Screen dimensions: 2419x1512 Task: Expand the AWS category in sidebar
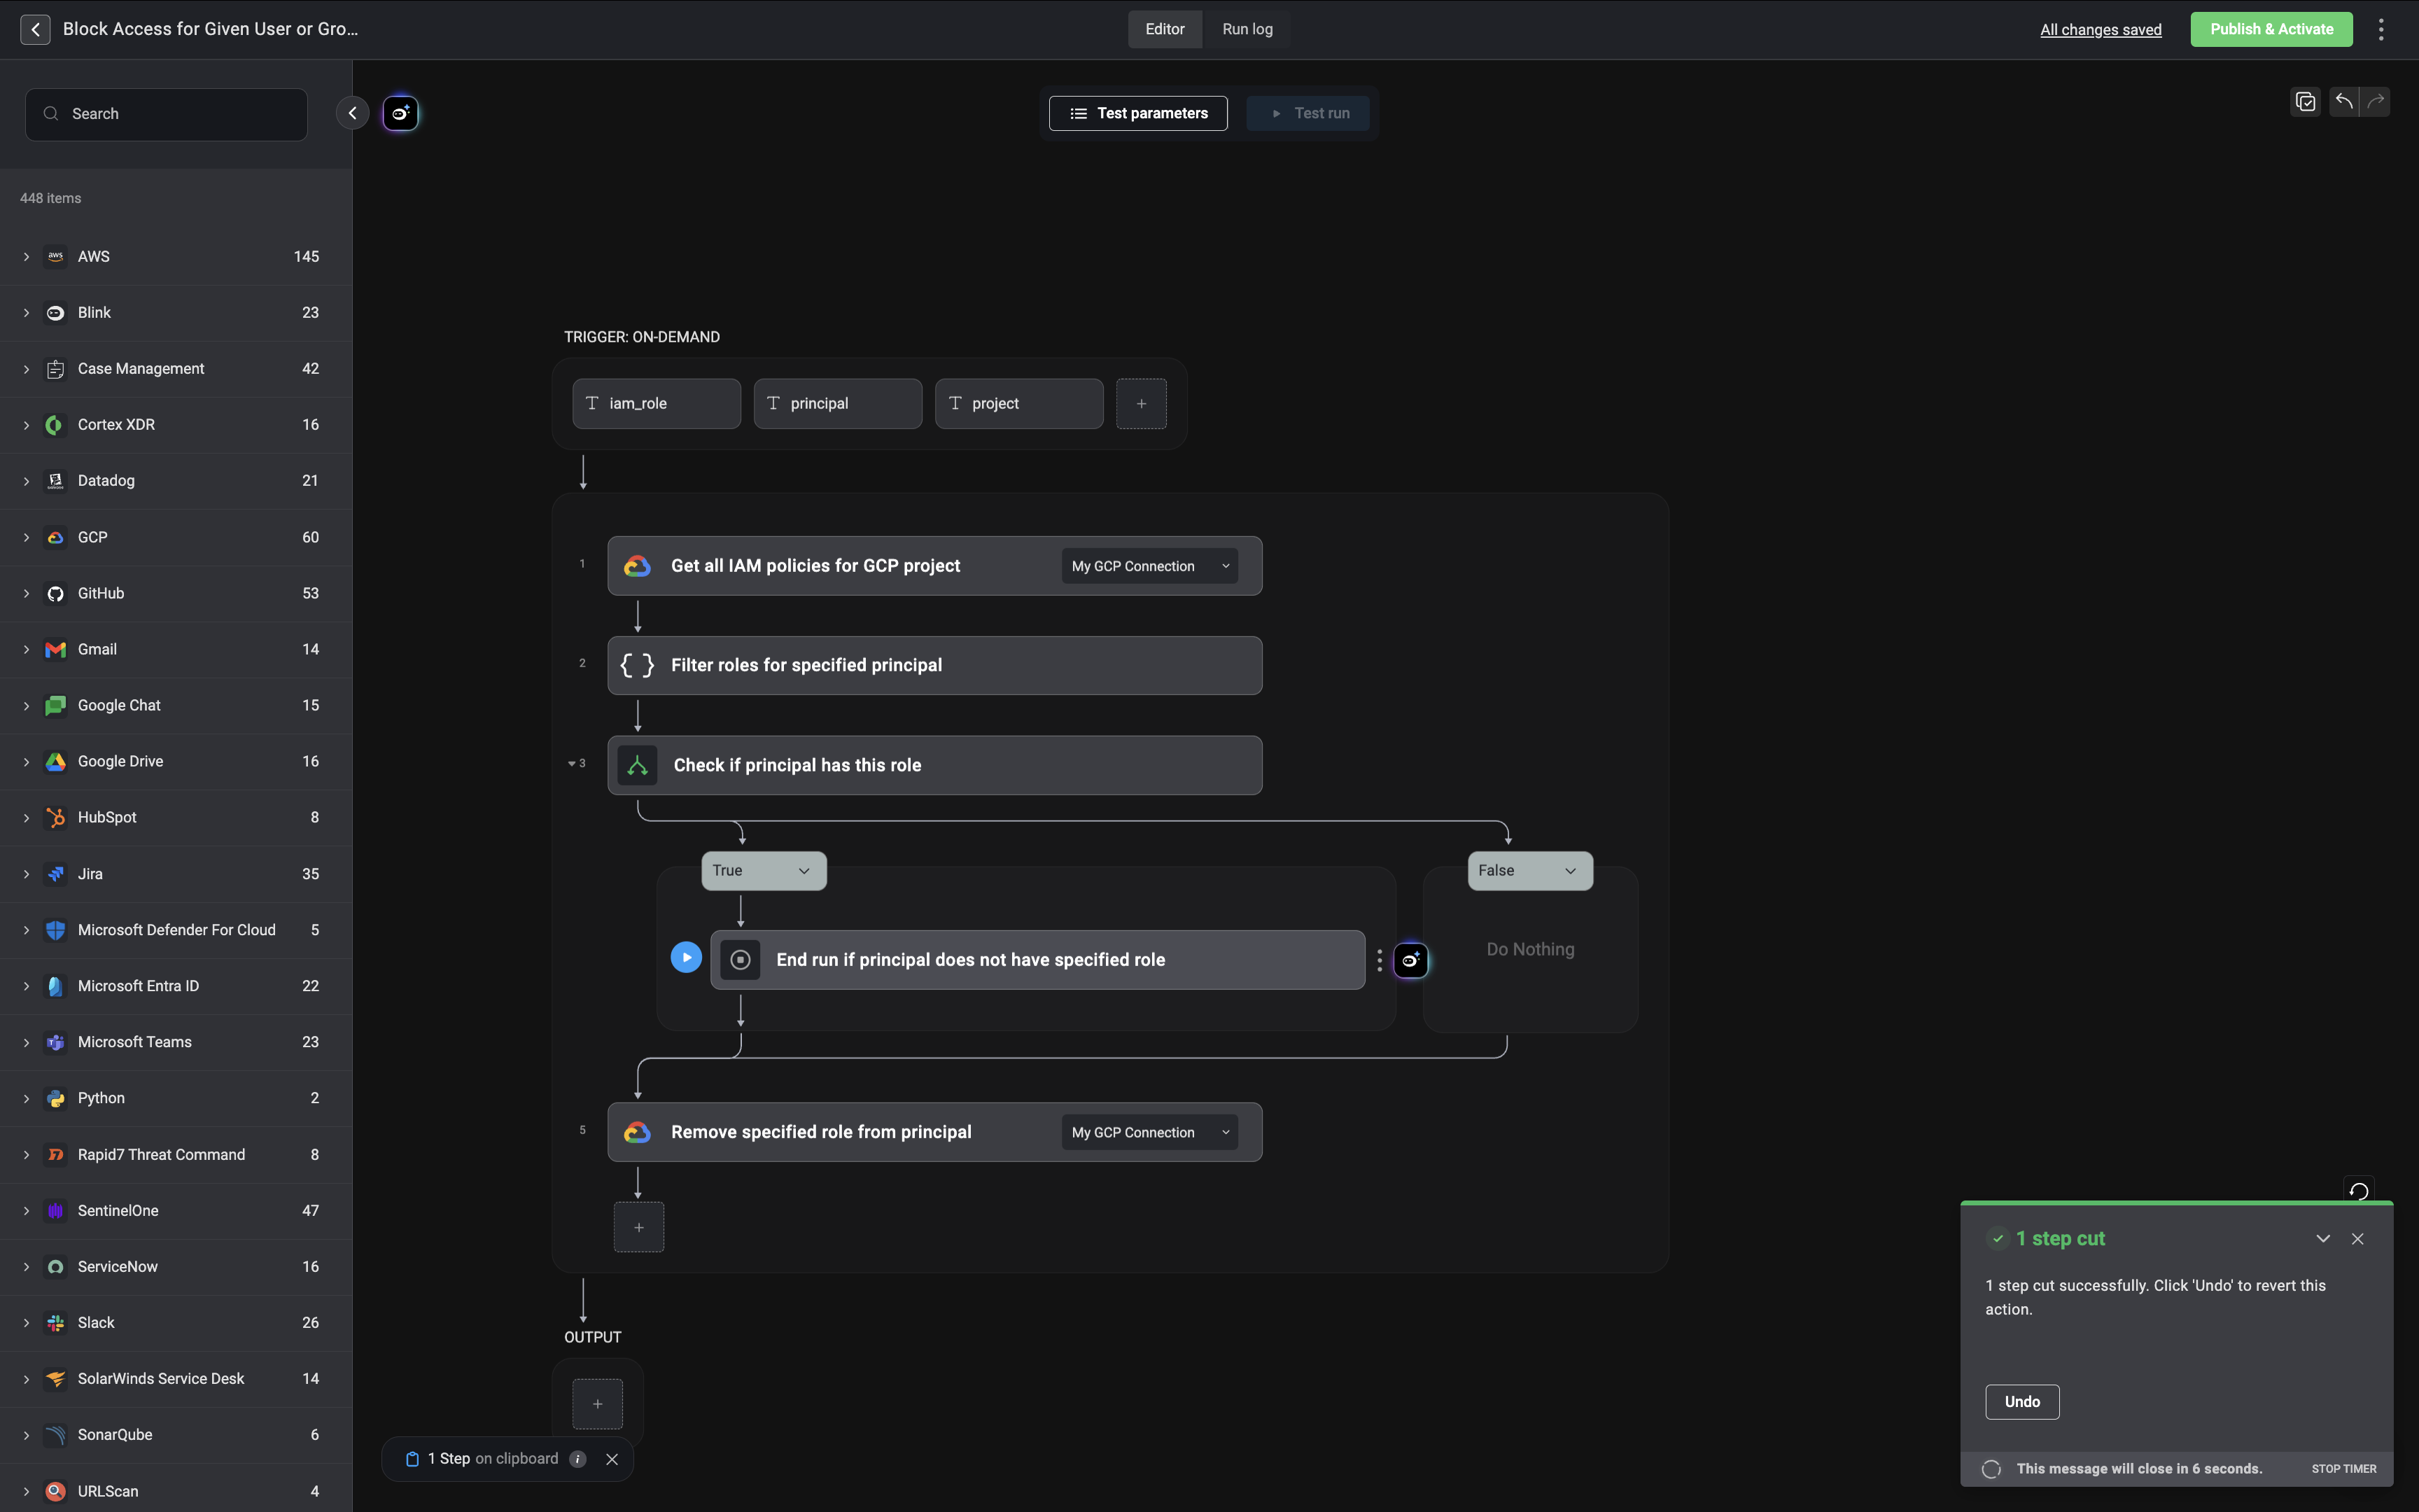[x=27, y=257]
